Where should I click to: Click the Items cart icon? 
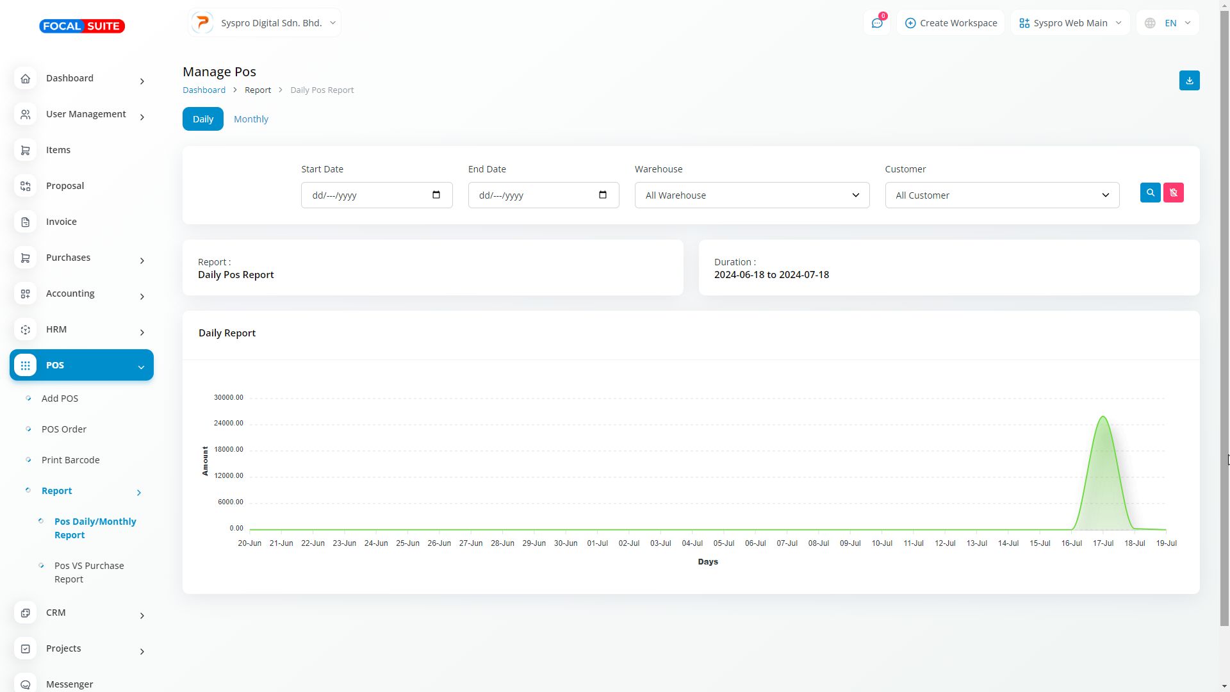point(26,150)
